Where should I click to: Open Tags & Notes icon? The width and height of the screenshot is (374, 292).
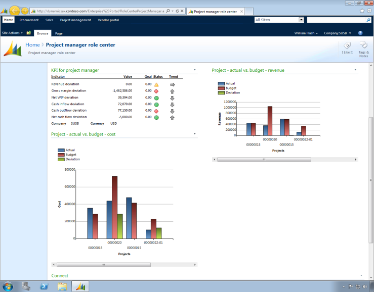pyautogui.click(x=363, y=45)
